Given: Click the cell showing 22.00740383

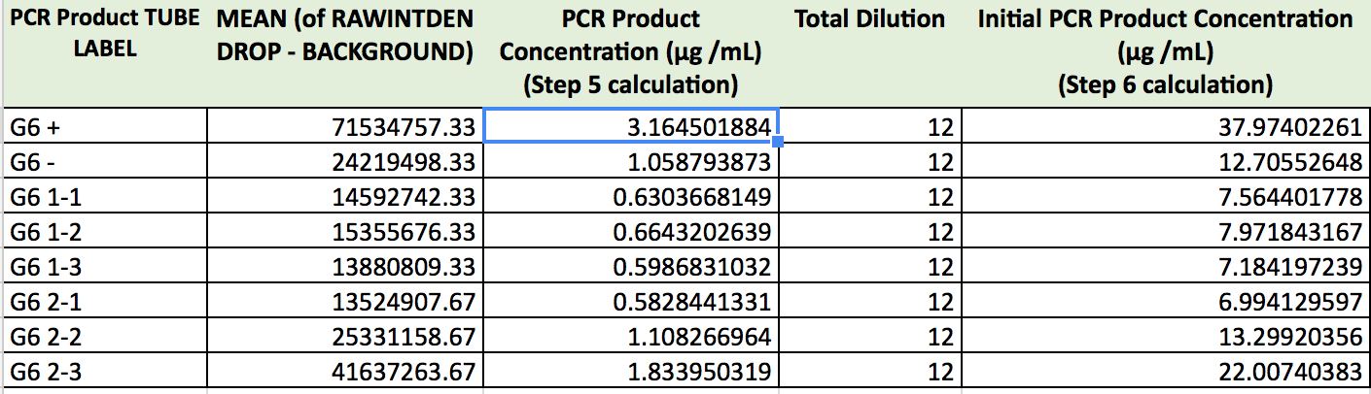Looking at the screenshot, I should click(x=1165, y=373).
